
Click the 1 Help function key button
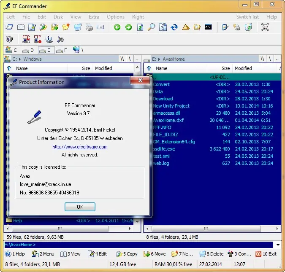click(x=15, y=254)
